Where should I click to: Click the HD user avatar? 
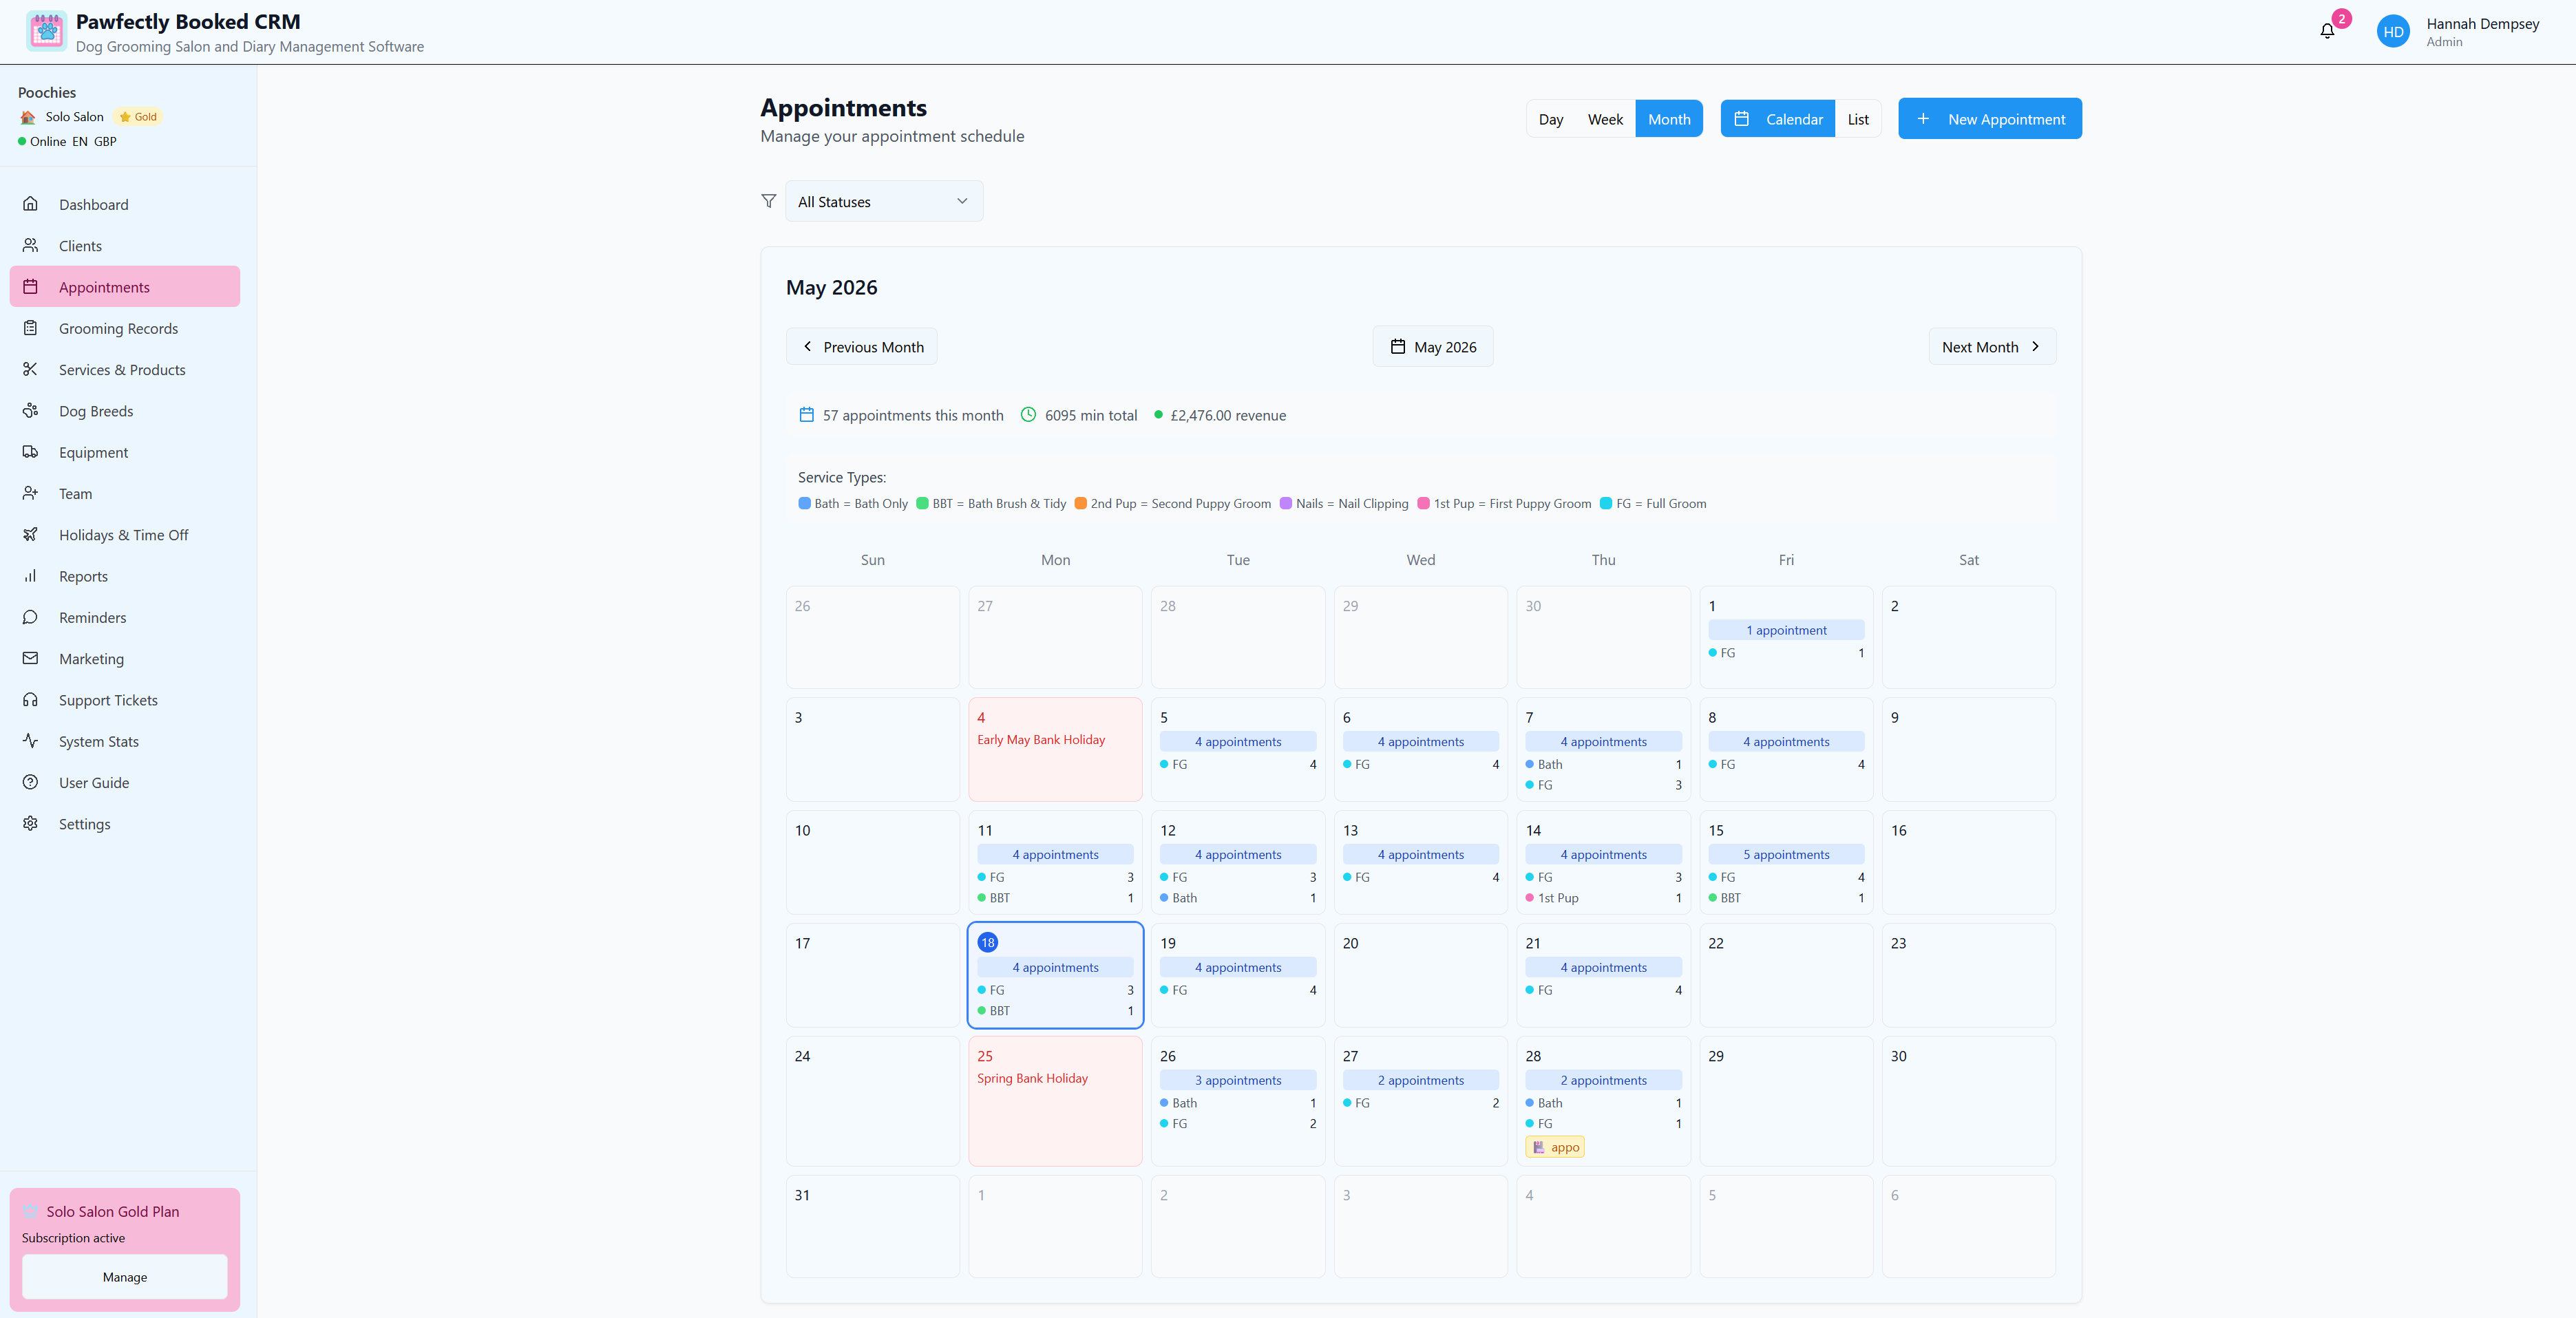[2393, 32]
